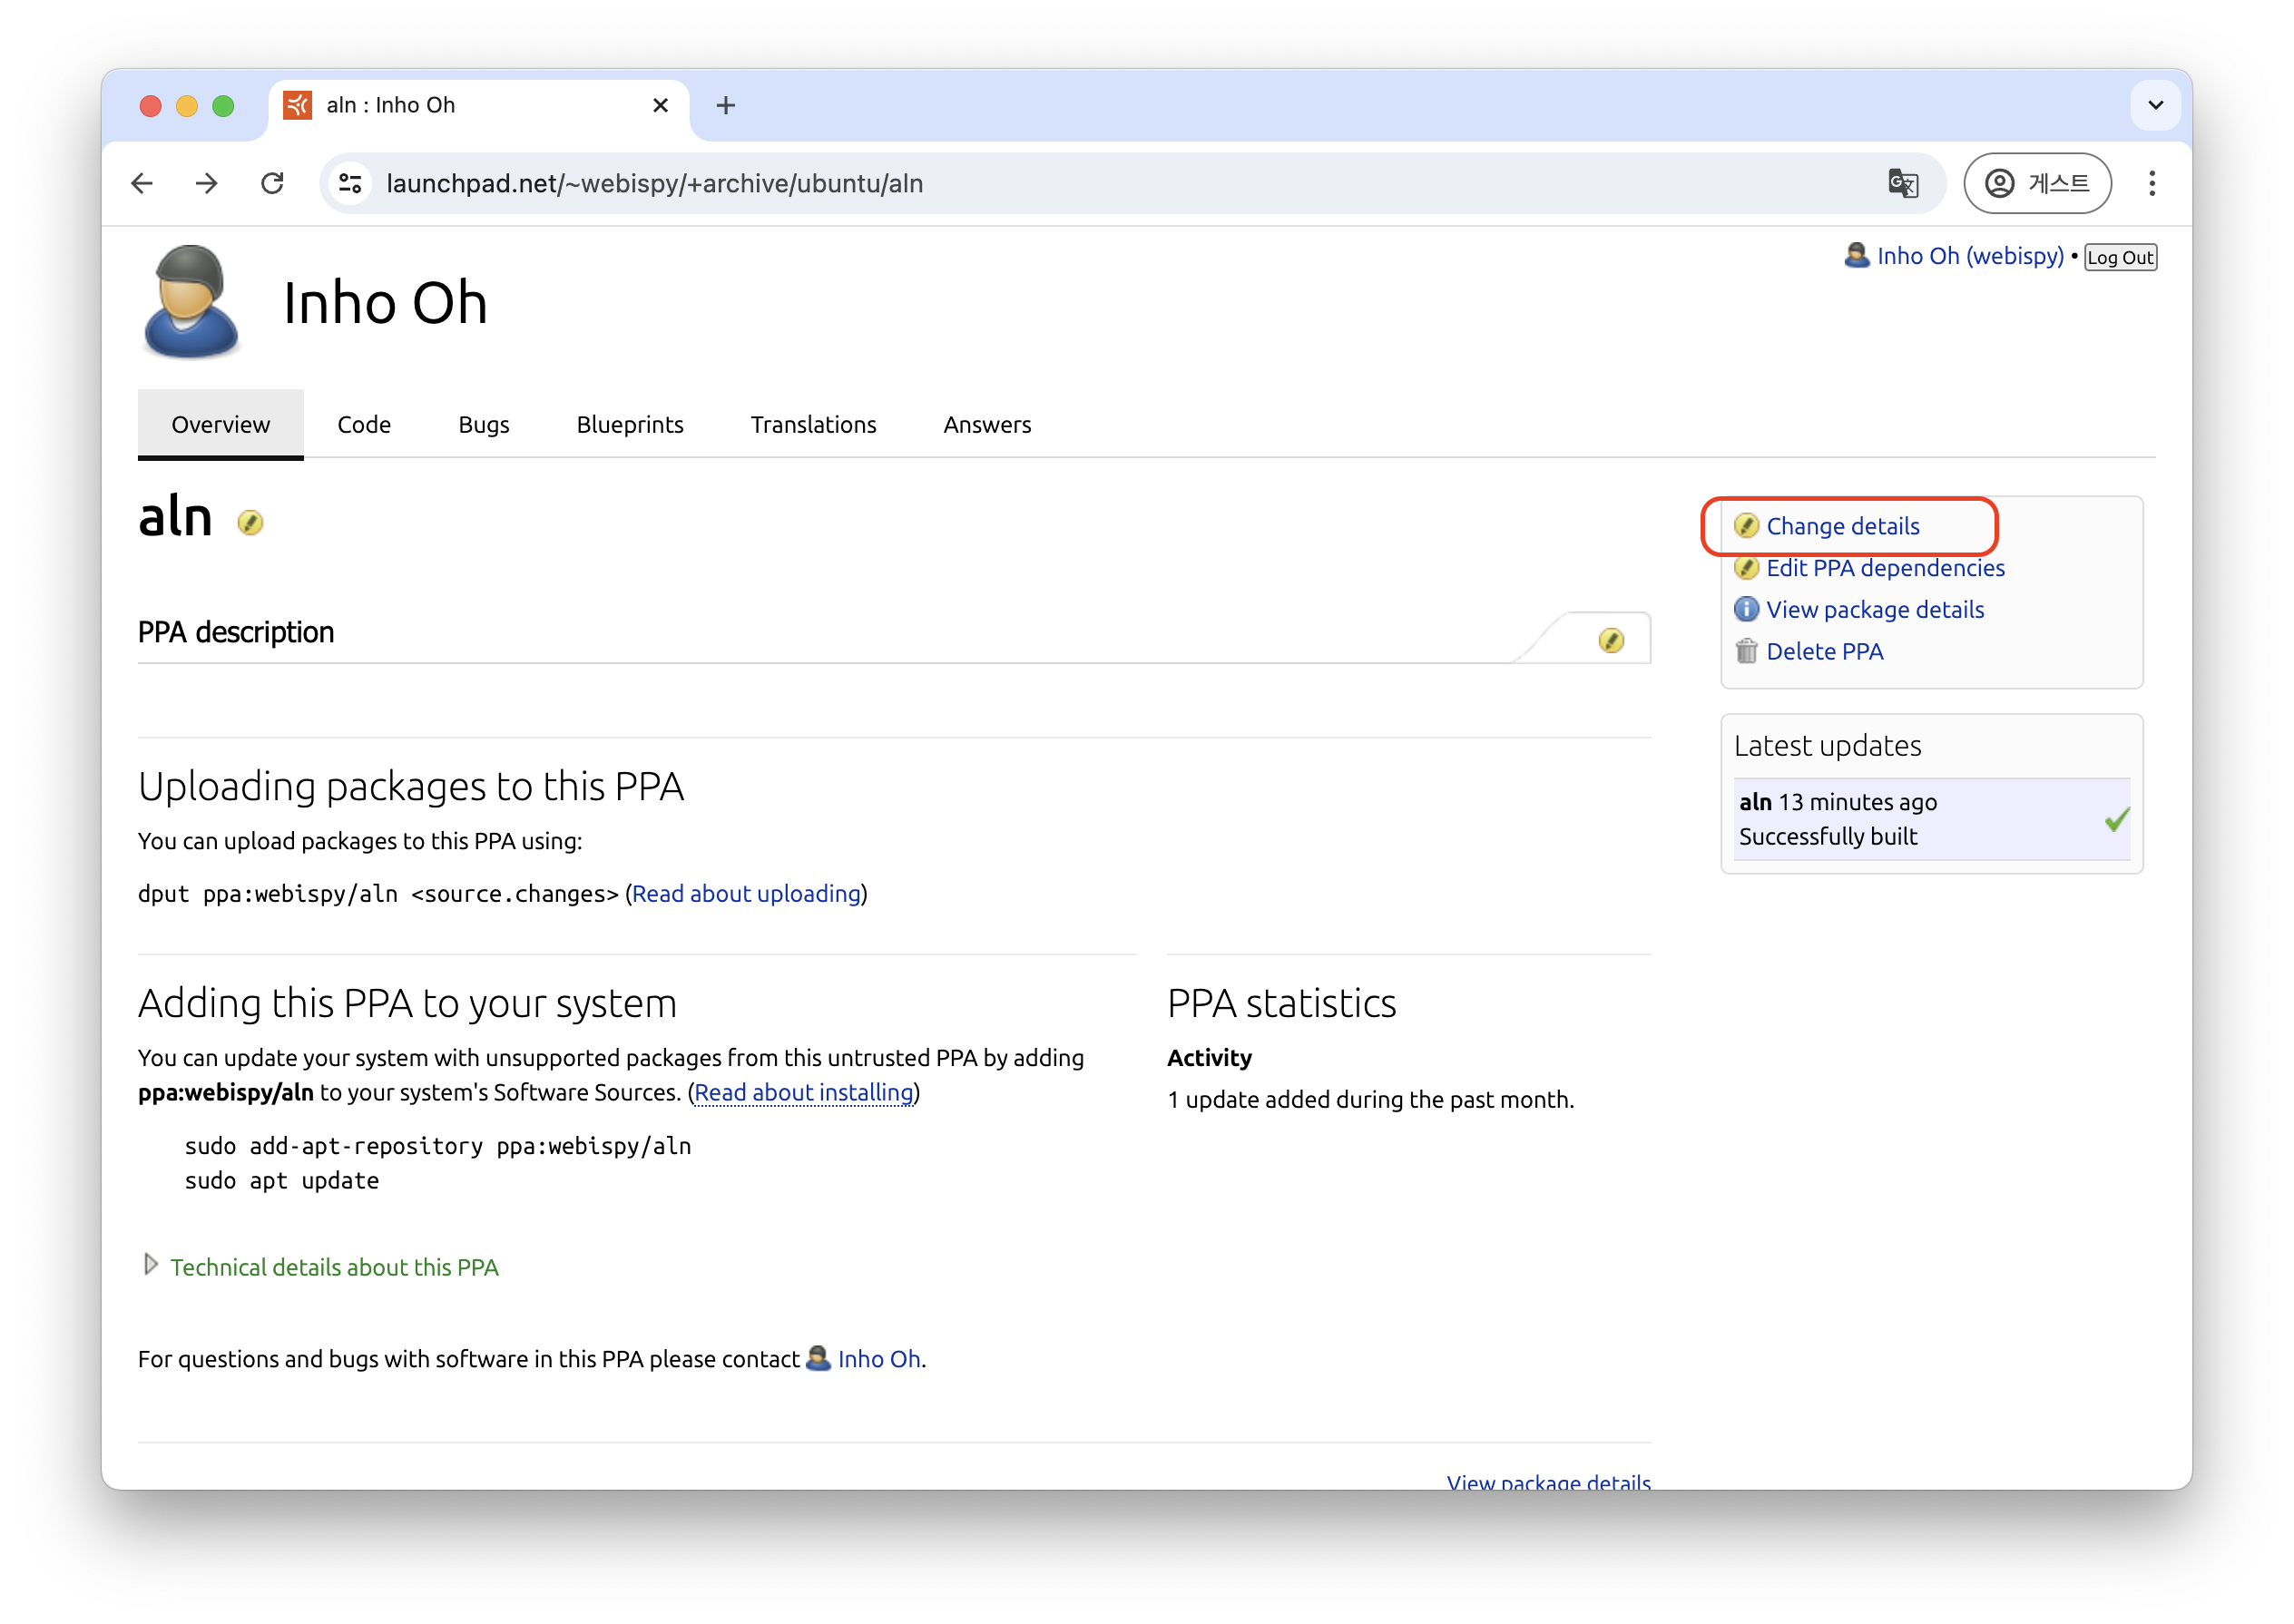Switch to the Code tab
This screenshot has width=2294, height=1624.
[x=364, y=424]
